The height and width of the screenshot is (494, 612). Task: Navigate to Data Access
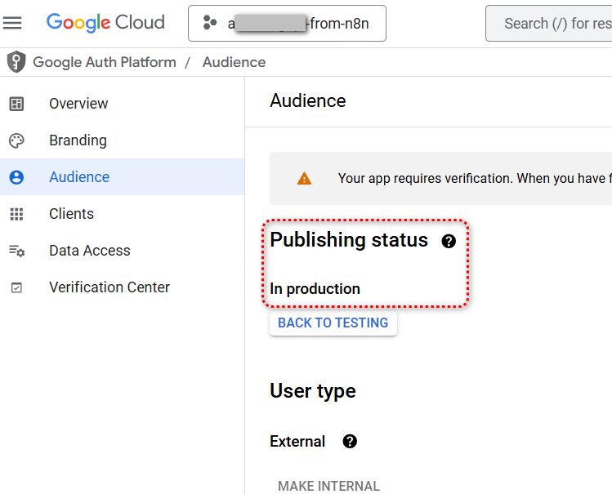(123, 251)
